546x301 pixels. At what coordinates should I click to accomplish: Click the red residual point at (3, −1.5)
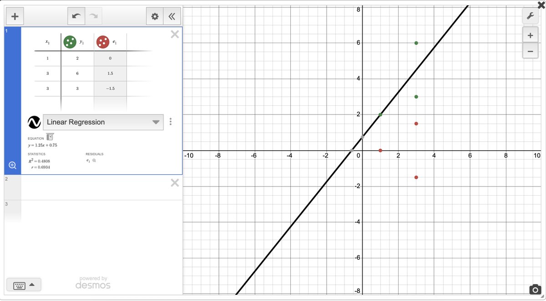pyautogui.click(x=416, y=178)
